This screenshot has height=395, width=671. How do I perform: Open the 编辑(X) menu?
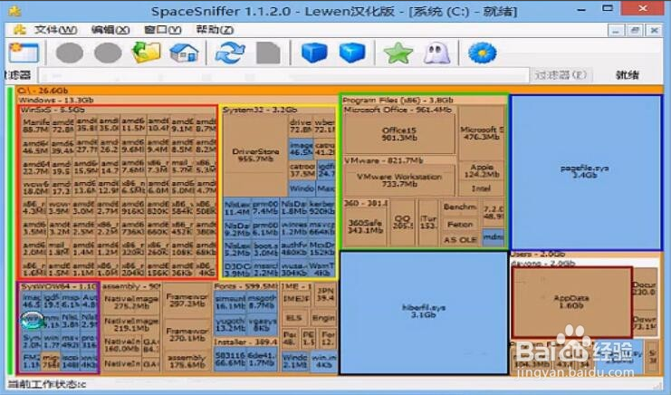[x=110, y=30]
